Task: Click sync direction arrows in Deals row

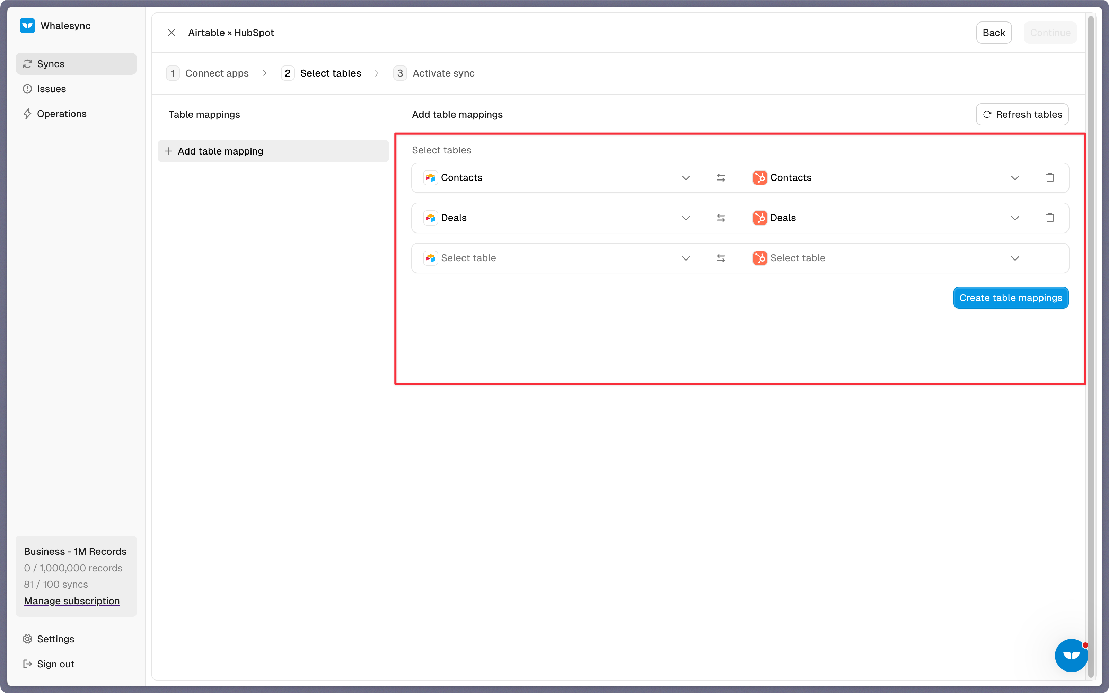Action: click(721, 218)
